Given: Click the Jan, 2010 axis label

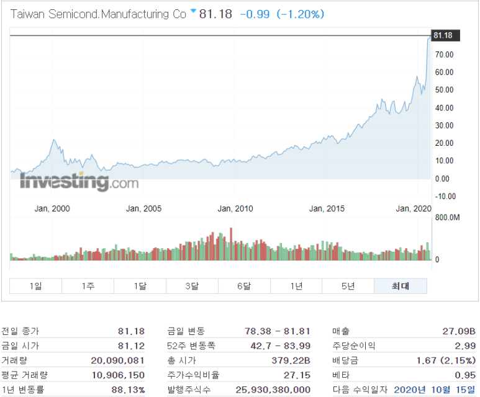Looking at the screenshot, I should point(235,208).
